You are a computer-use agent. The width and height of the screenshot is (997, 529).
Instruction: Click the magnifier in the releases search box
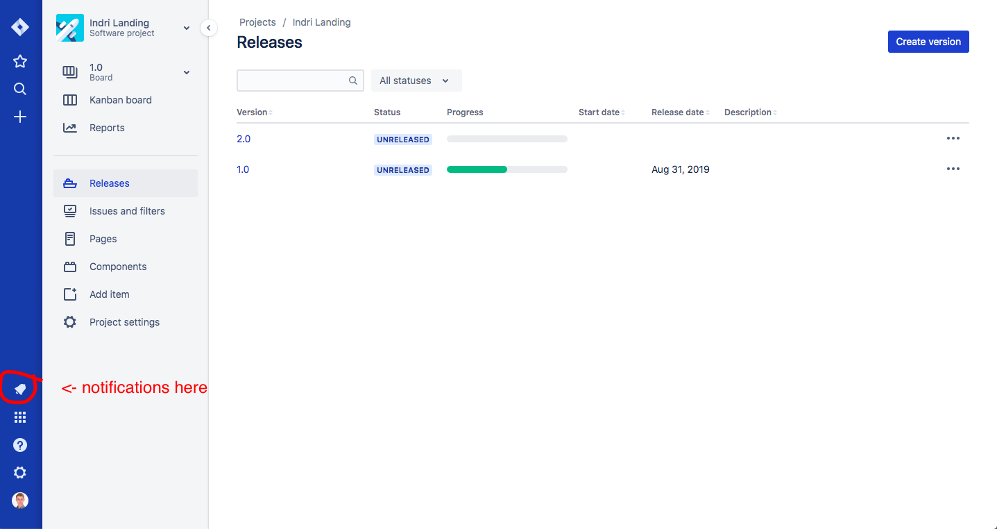353,81
